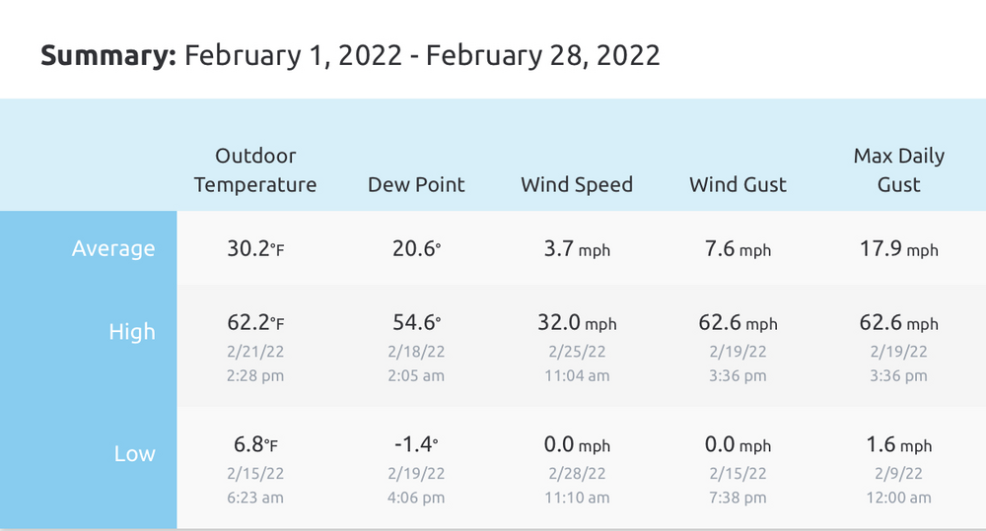Select the Low row label
This screenshot has height=531, width=986.
(134, 453)
